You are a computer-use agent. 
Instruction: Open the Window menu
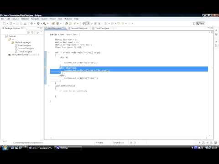point(68,19)
